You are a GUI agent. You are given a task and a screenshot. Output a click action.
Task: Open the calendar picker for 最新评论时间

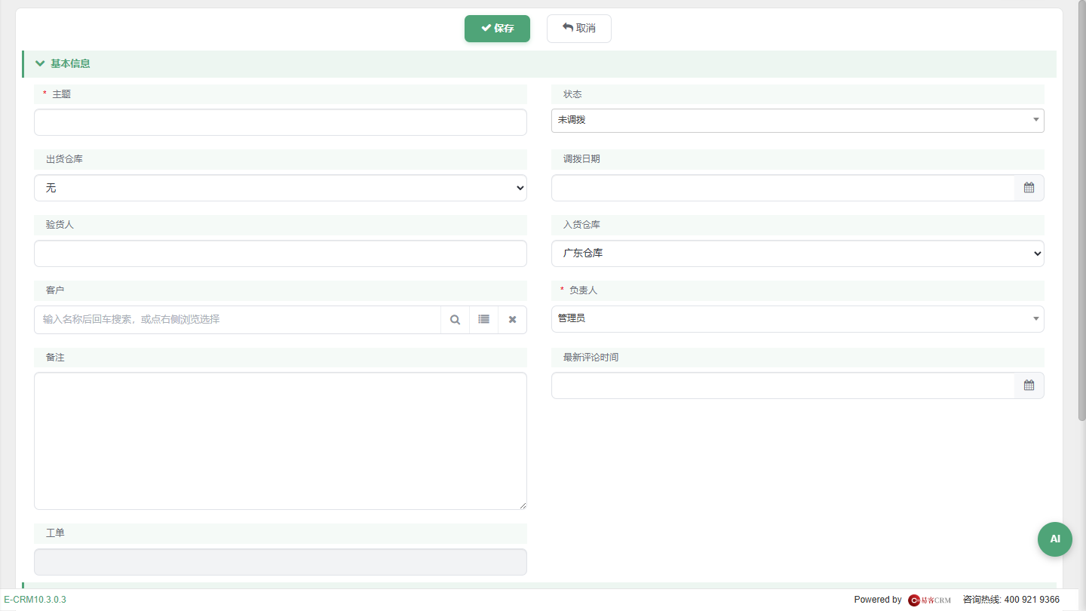1029,385
